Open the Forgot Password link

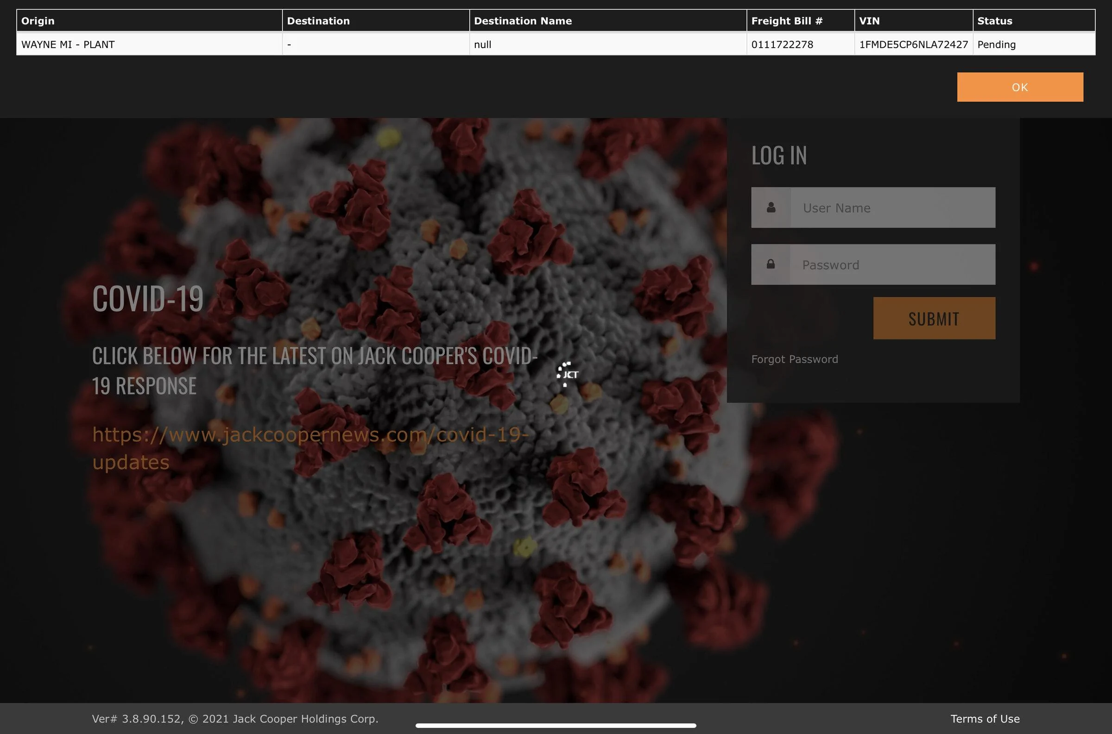795,359
